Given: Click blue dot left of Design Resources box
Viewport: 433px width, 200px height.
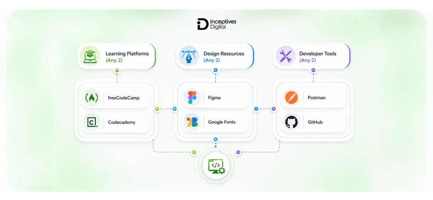Looking at the screenshot, I should (x=174, y=109).
